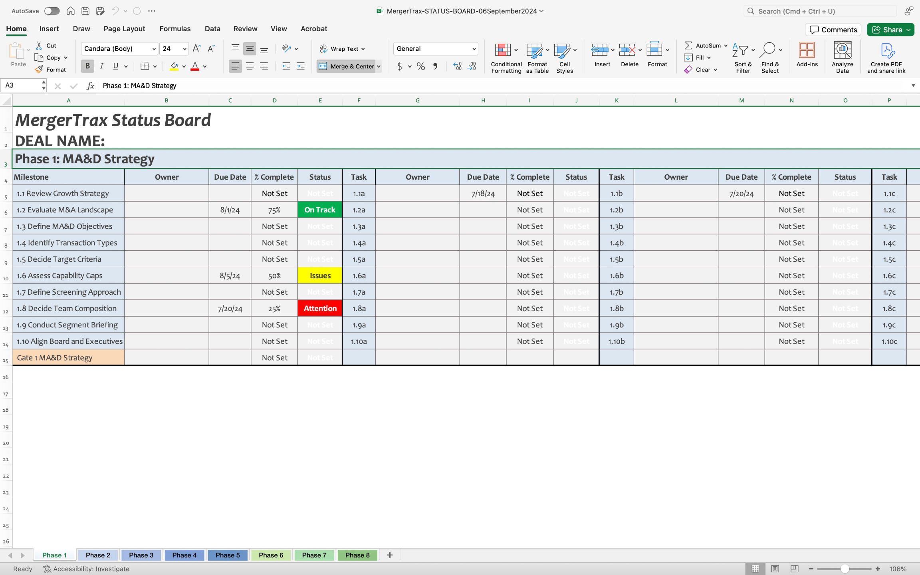Click Increase Font Size icon

coord(196,49)
